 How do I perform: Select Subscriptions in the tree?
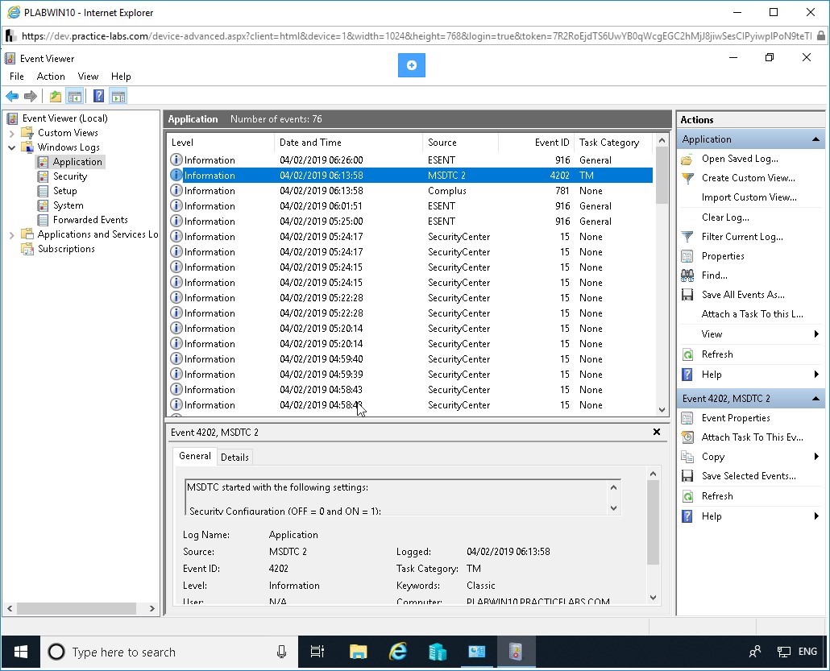tap(66, 249)
